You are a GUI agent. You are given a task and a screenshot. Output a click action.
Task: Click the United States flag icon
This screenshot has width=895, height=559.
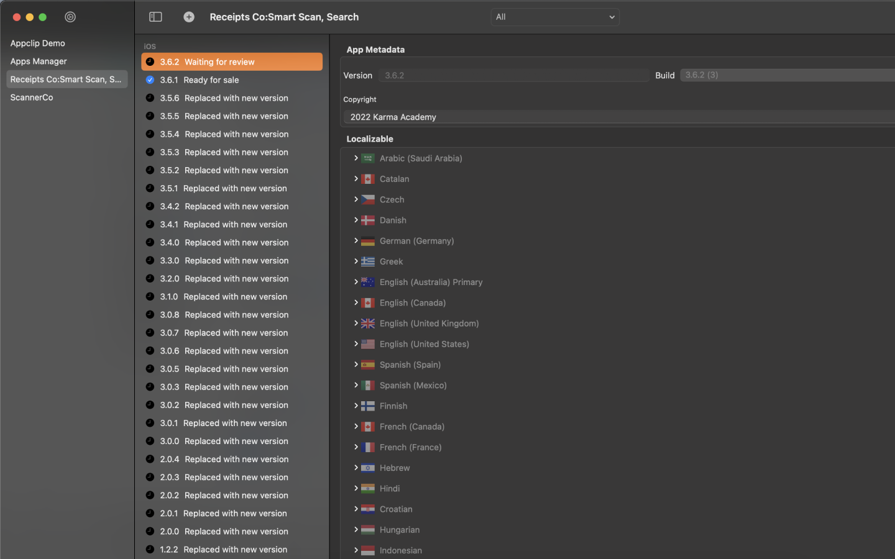coord(368,343)
